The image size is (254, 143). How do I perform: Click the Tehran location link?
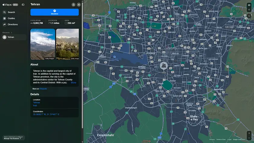tap(37, 102)
